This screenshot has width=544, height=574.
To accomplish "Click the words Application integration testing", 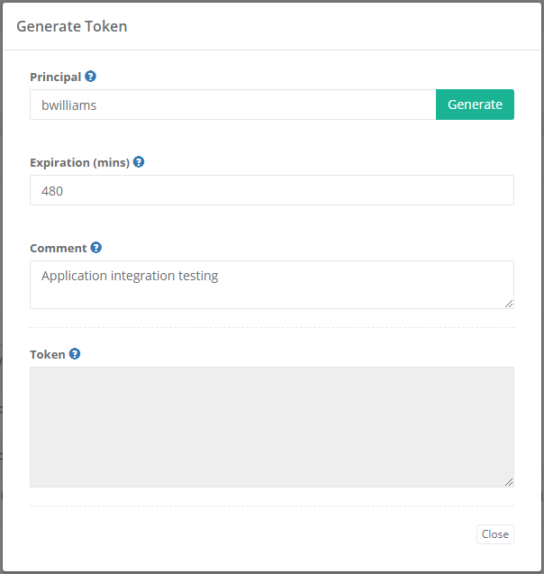I will click(130, 276).
